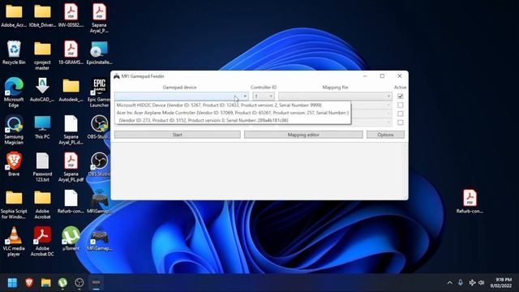Select the INV-00582... PDF file
Image resolution: width=519 pixels, height=292 pixels.
(71, 15)
